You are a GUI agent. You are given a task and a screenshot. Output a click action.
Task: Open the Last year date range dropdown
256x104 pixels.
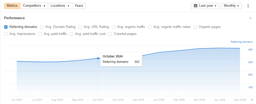point(205,6)
